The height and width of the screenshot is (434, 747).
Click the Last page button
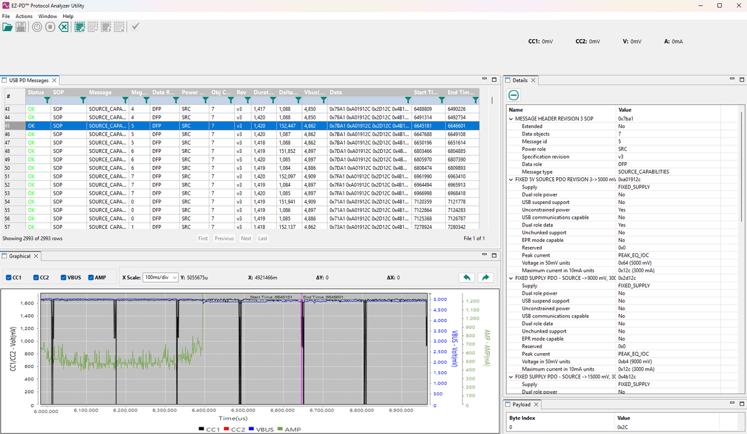(x=263, y=239)
